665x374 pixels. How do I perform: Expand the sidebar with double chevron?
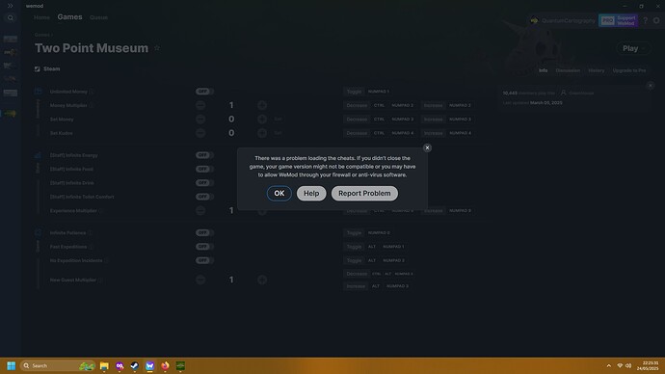(11, 6)
